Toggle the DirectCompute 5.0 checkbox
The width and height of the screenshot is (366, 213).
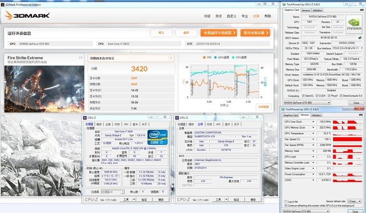341,96
